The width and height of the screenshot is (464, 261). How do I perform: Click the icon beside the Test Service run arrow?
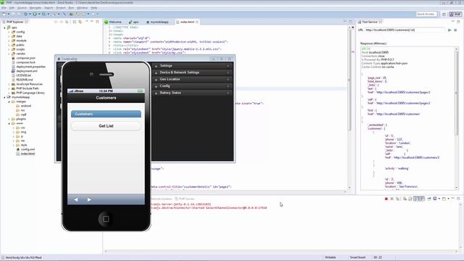coord(455,30)
